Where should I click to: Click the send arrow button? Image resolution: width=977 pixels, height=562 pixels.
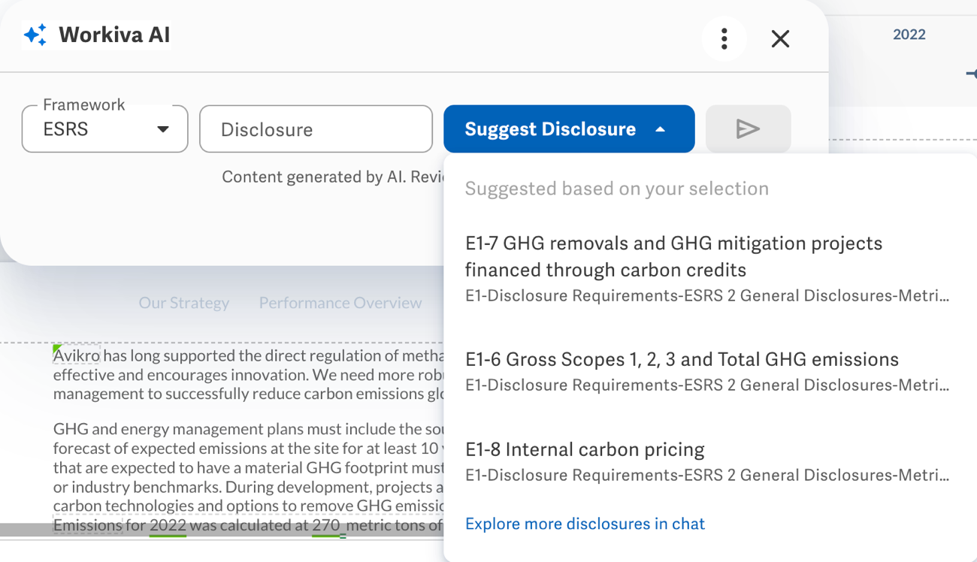point(748,129)
